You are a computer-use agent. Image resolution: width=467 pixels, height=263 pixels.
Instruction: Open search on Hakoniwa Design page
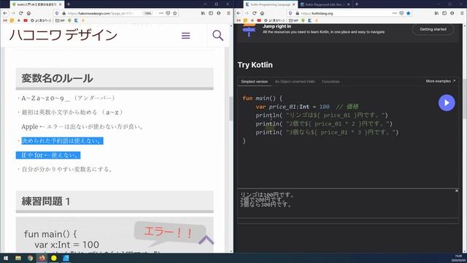click(x=217, y=36)
